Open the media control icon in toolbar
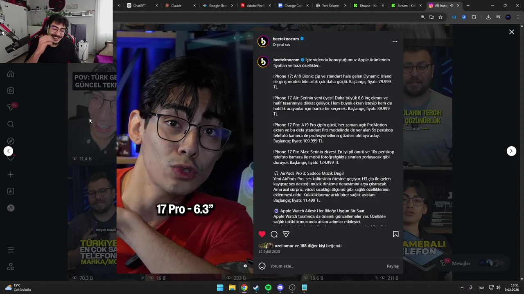524x294 pixels. [498, 17]
